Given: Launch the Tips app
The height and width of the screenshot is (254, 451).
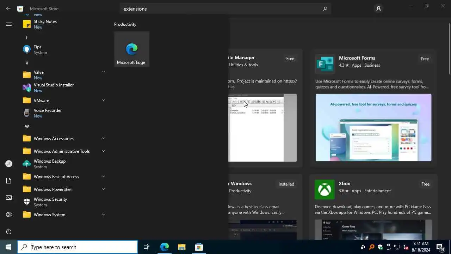Looking at the screenshot, I should coord(63,49).
